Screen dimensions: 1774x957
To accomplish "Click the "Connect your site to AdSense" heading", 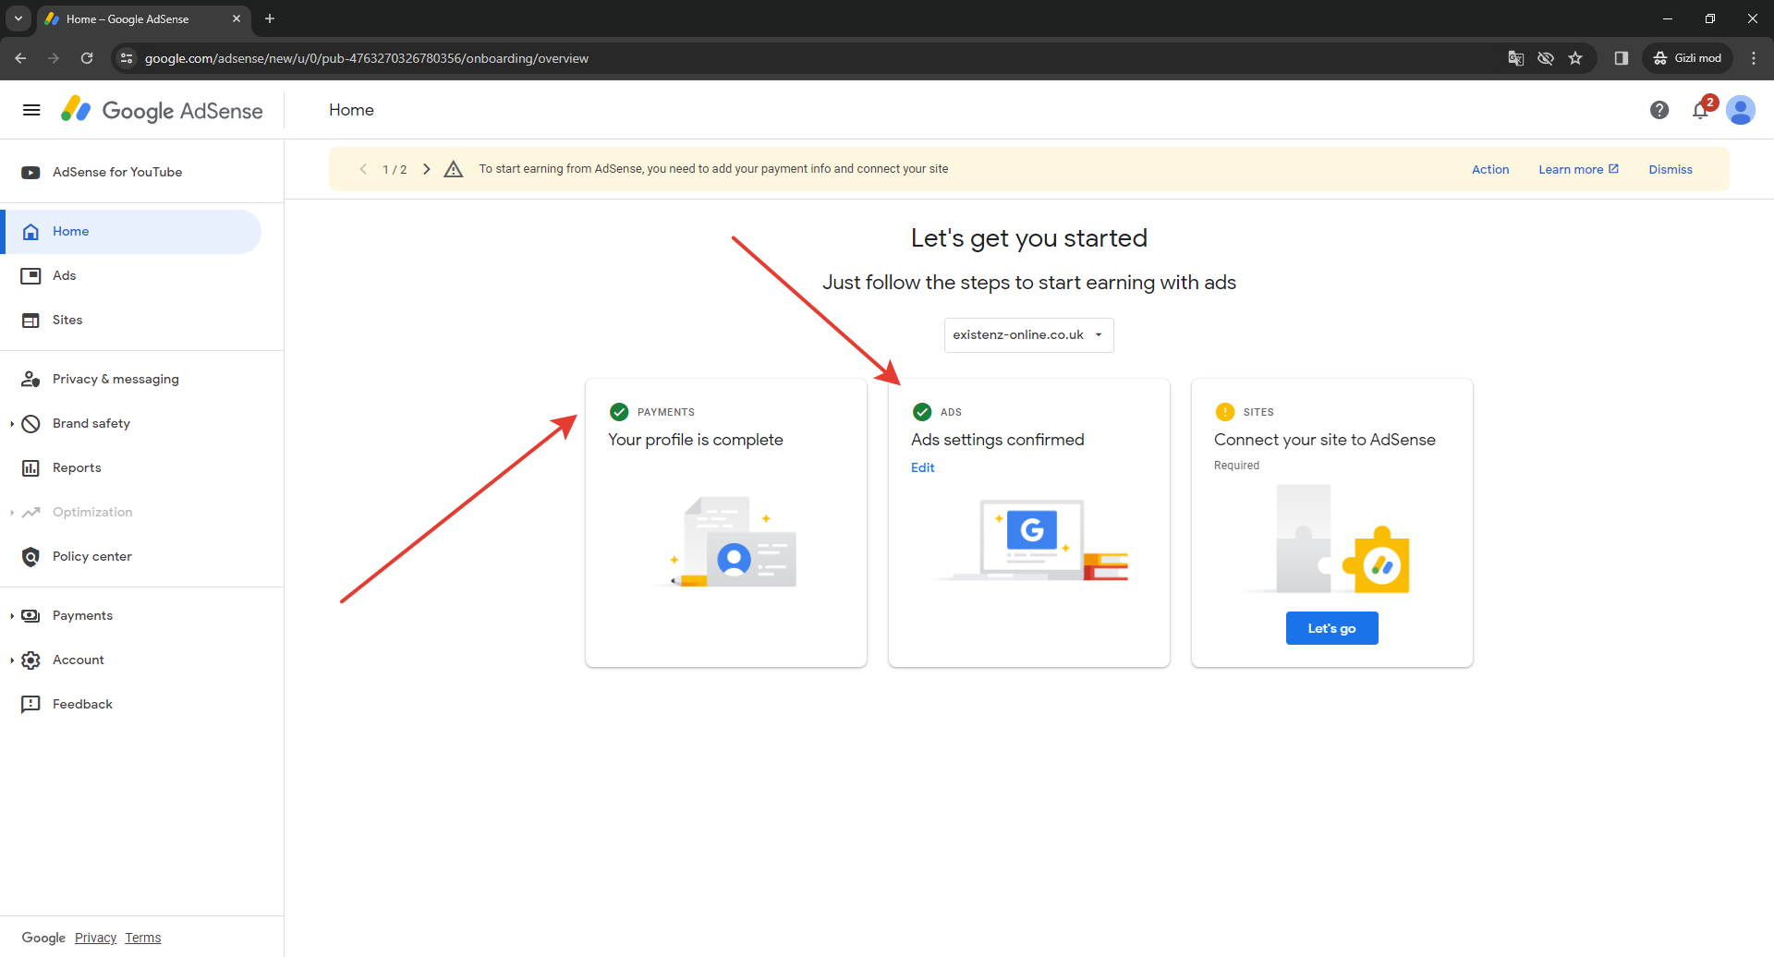I will point(1325,441).
